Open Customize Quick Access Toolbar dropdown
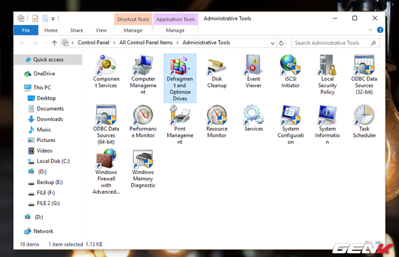The image size is (399, 257). [x=53, y=19]
